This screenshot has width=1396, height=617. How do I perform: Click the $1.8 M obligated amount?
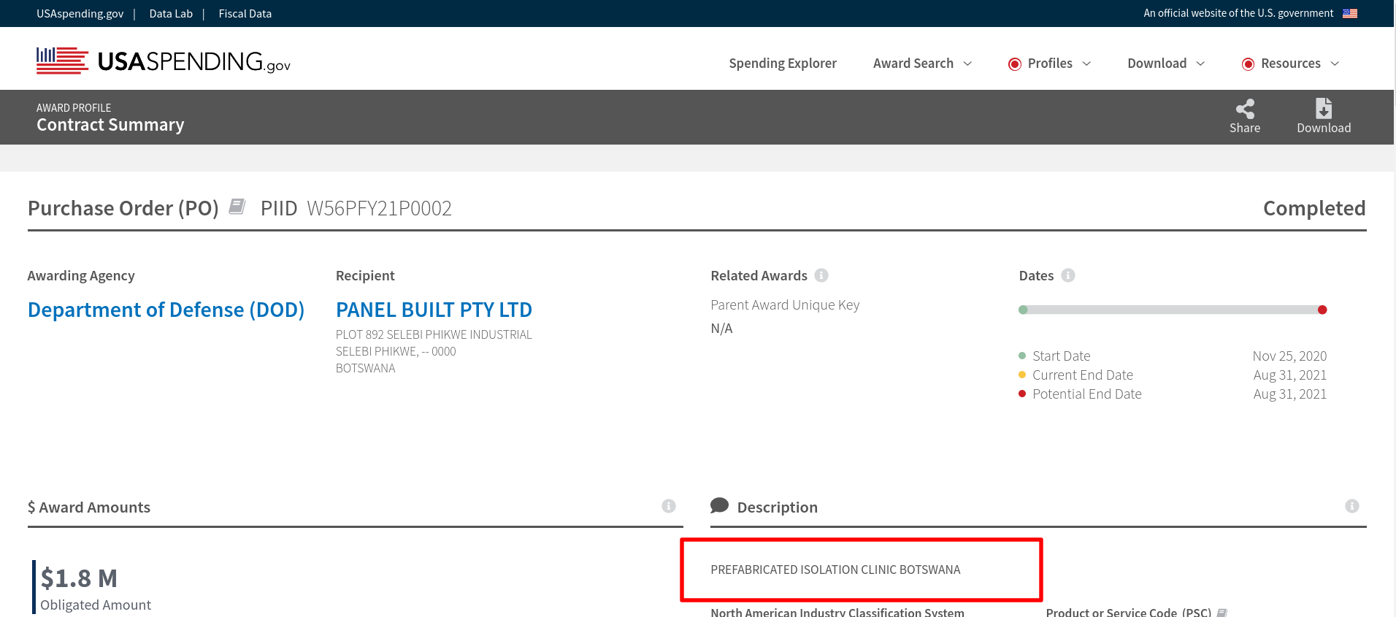click(x=79, y=578)
